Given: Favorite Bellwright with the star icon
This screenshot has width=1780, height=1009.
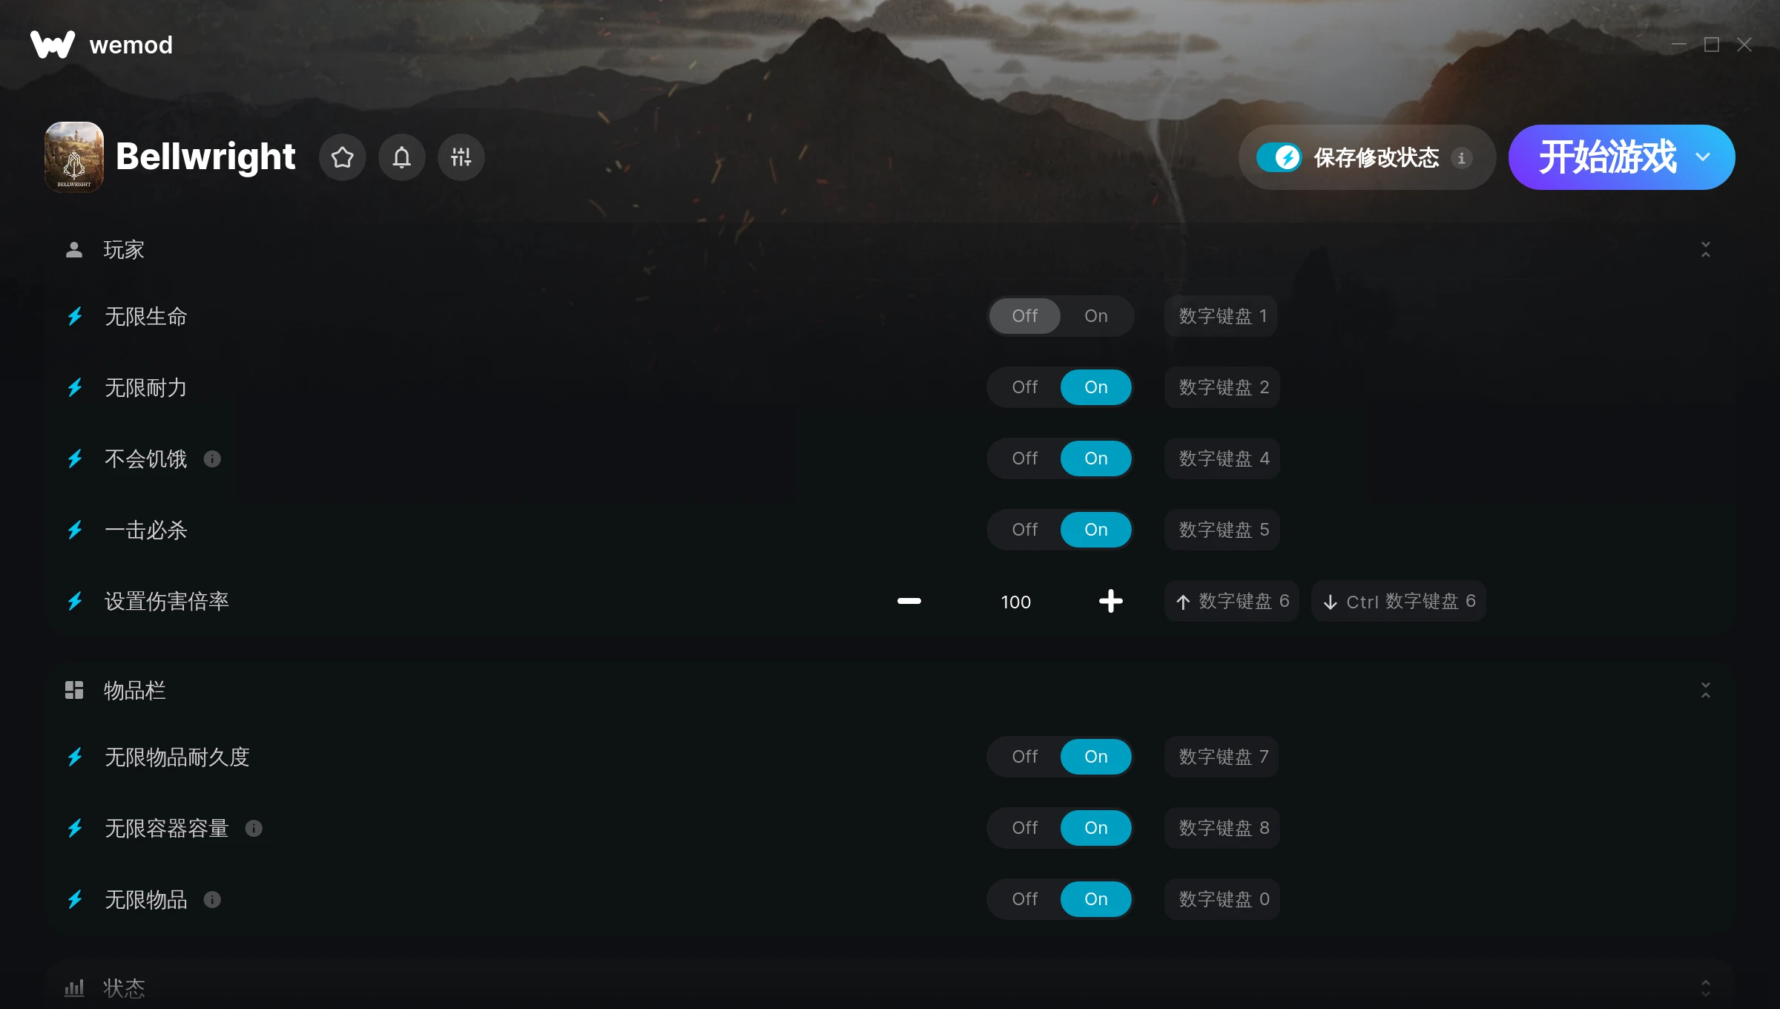Looking at the screenshot, I should [x=343, y=157].
